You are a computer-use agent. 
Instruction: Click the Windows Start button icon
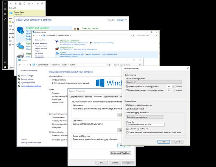pyautogui.click(x=5, y=67)
